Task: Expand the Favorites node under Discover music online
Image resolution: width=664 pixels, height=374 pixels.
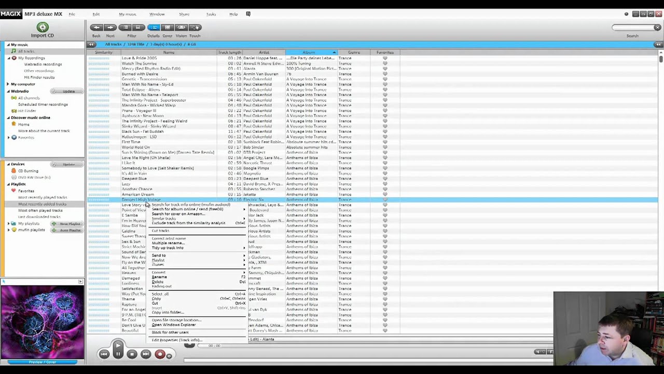Action: (9, 138)
